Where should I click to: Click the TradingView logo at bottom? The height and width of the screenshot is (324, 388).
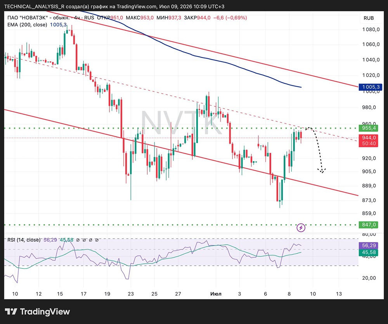point(37,311)
